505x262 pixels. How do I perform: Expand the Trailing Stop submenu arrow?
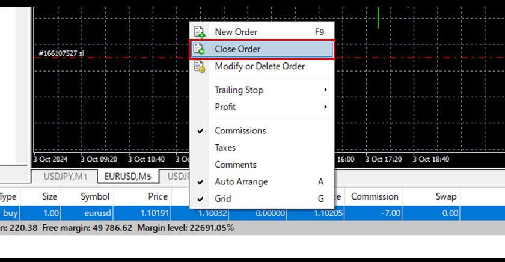pyautogui.click(x=325, y=90)
